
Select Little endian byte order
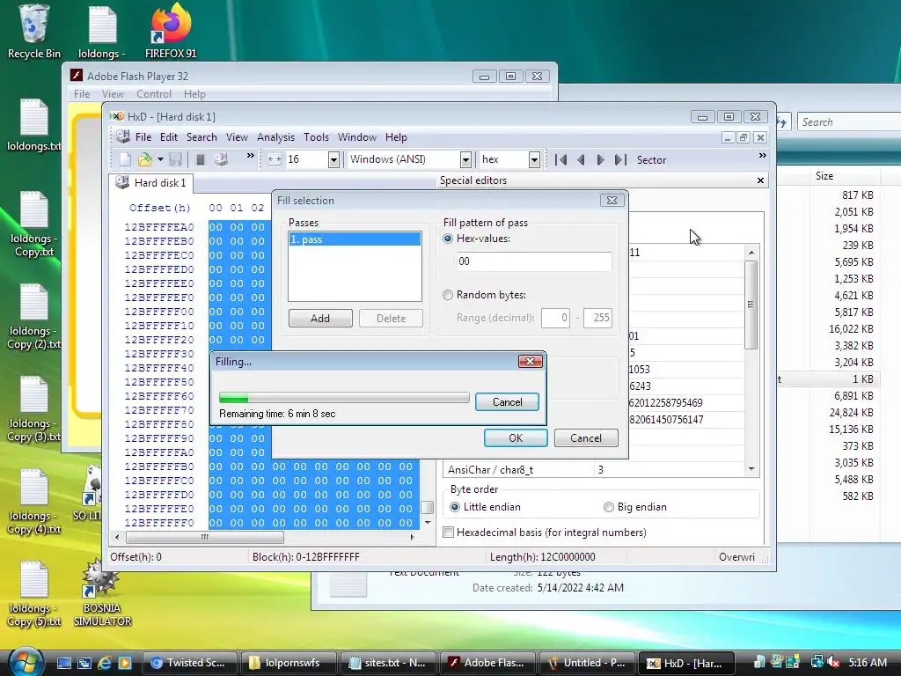point(455,507)
